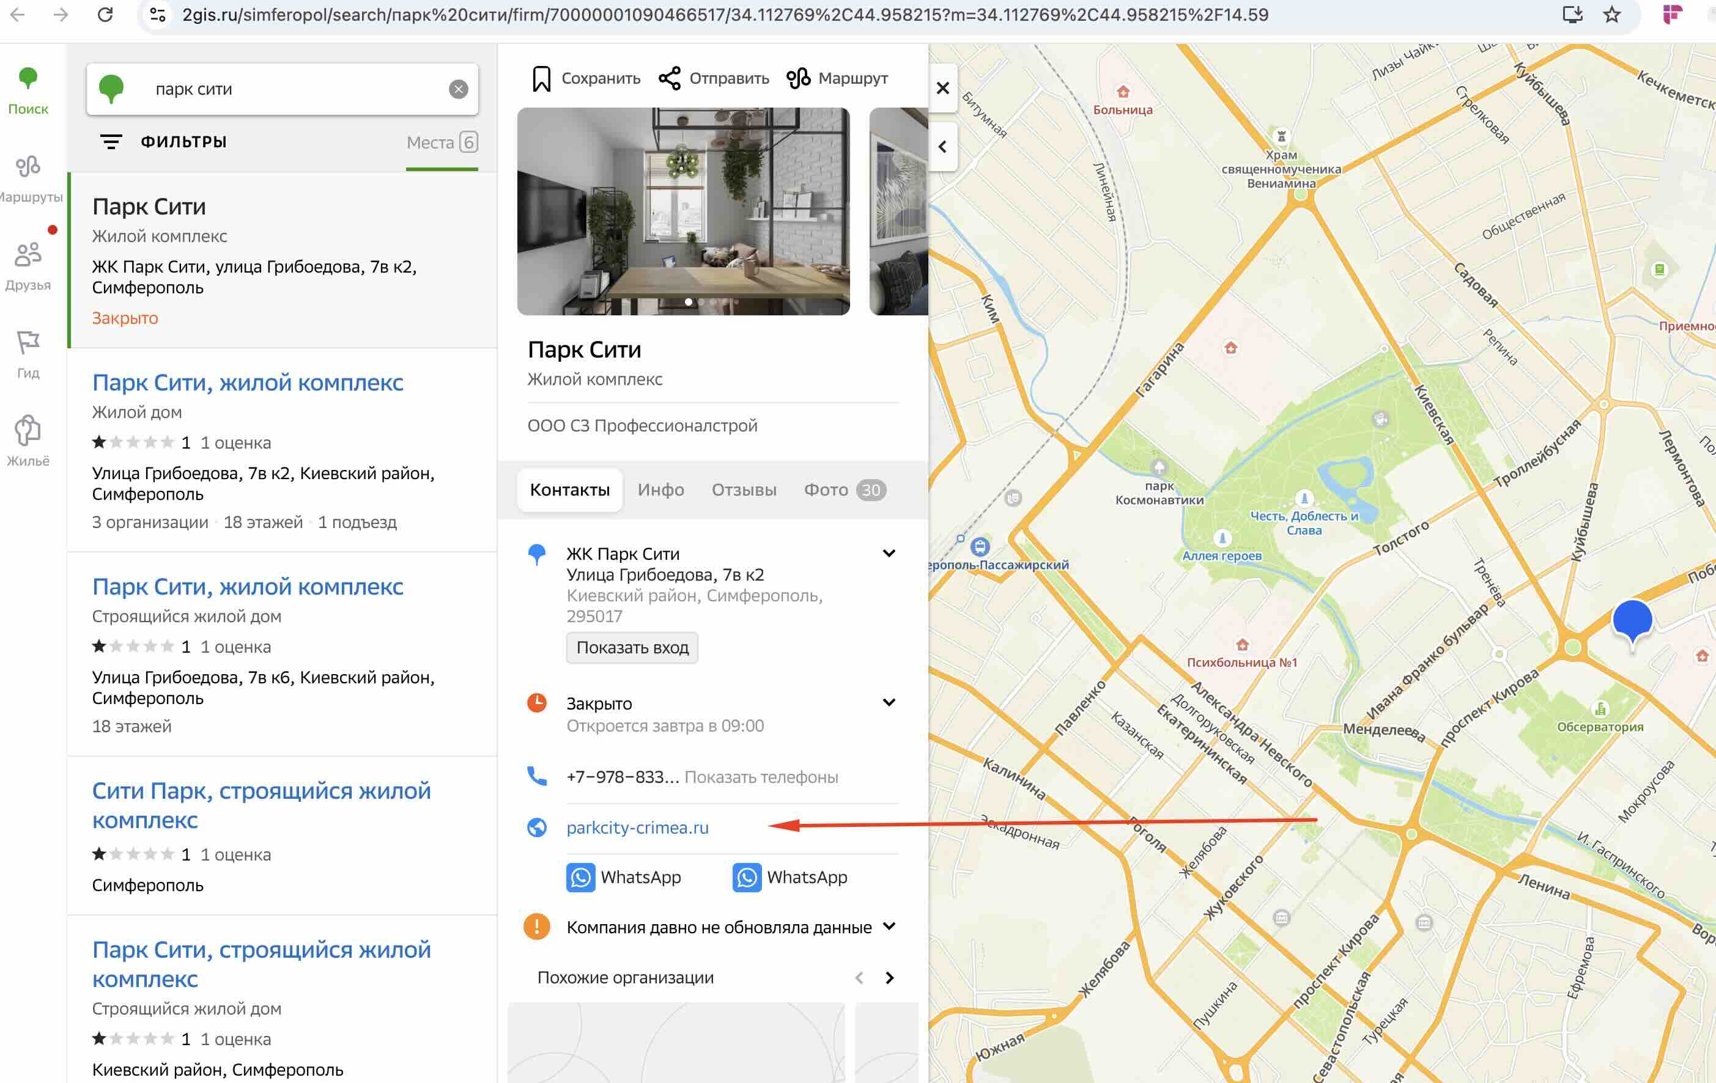Show previous similar organizations with left arrow
The width and height of the screenshot is (1716, 1083).
[x=859, y=978]
